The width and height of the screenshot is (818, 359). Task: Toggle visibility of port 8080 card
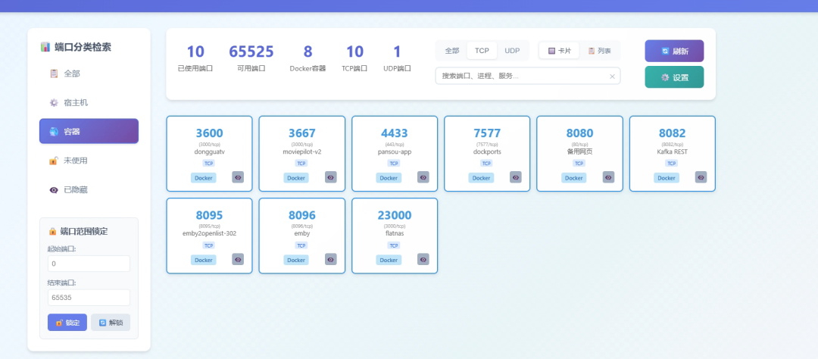[608, 177]
